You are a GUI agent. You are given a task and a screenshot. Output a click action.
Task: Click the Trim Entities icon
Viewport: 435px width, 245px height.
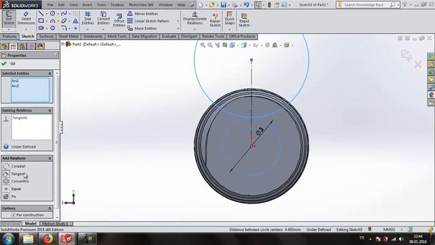click(88, 18)
